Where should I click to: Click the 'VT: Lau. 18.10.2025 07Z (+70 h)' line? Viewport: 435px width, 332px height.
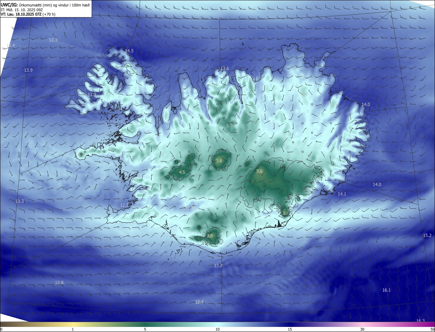[28, 14]
